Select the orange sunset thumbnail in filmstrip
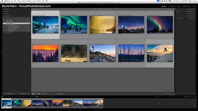 click(58, 103)
